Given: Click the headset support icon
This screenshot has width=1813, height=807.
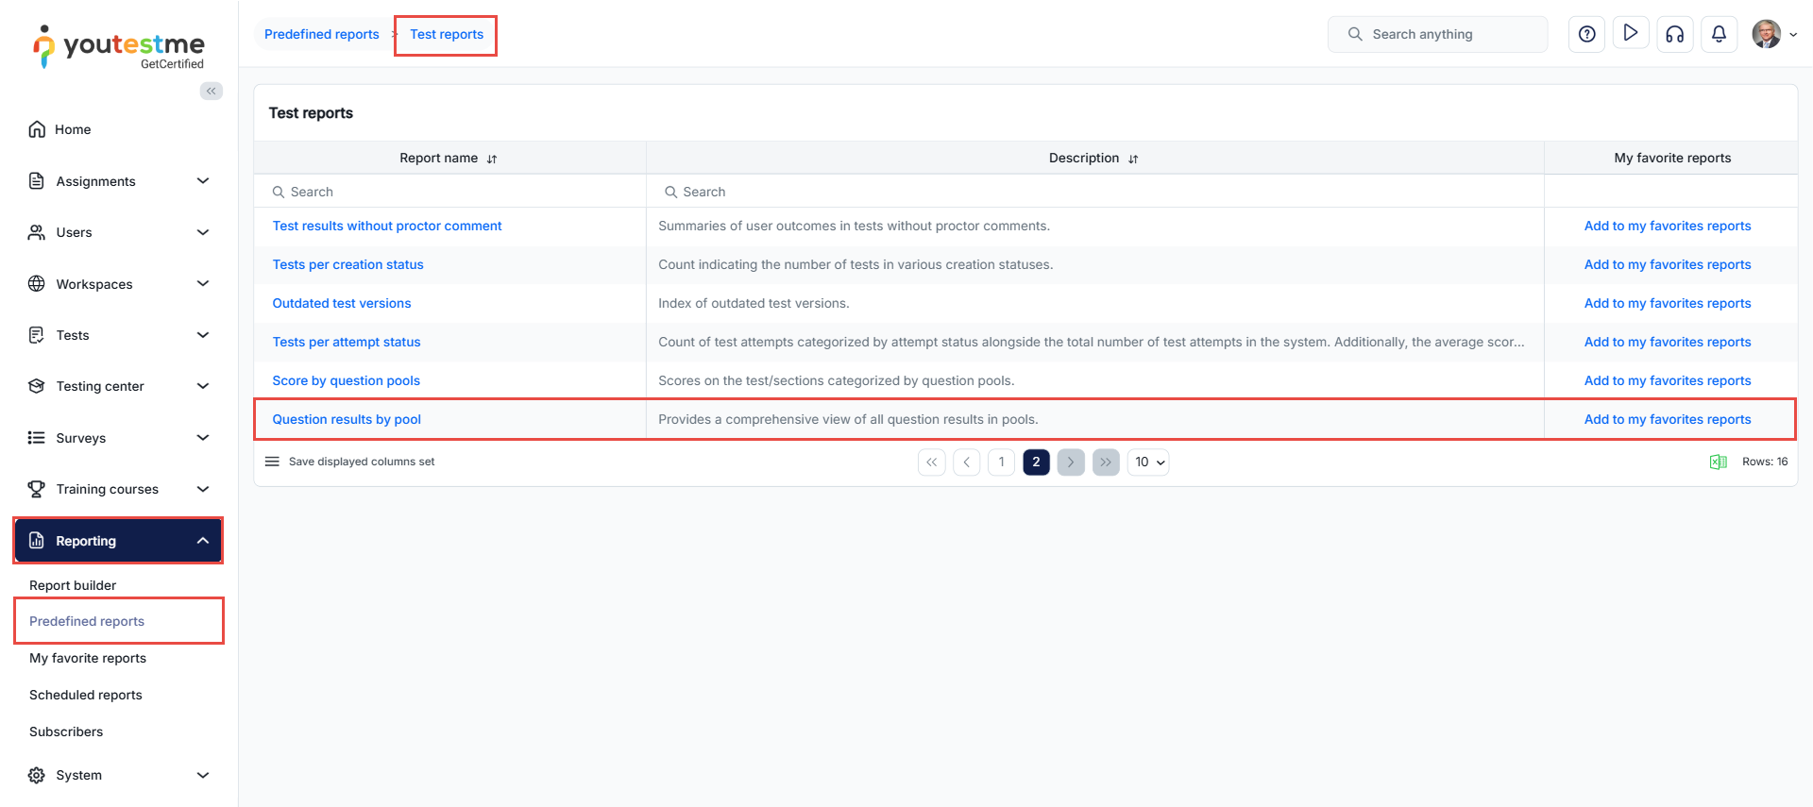Looking at the screenshot, I should tap(1675, 34).
